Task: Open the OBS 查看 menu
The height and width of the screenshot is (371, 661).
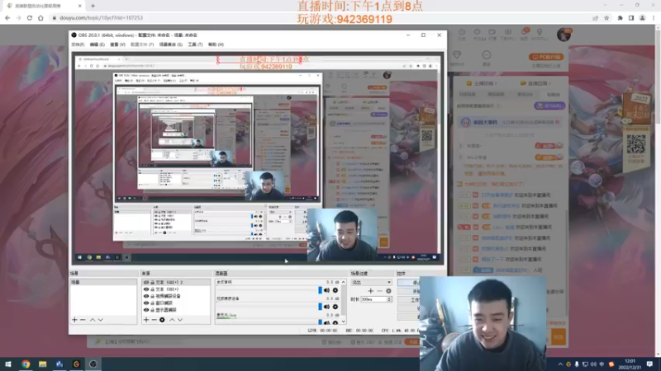Action: pyautogui.click(x=117, y=45)
